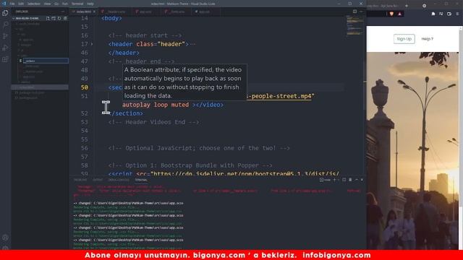Screen dimensions: 463x260
Task: Click the editor minimap
Action: 354,25
